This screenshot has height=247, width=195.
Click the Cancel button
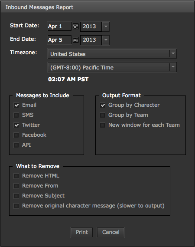pyautogui.click(x=110, y=232)
